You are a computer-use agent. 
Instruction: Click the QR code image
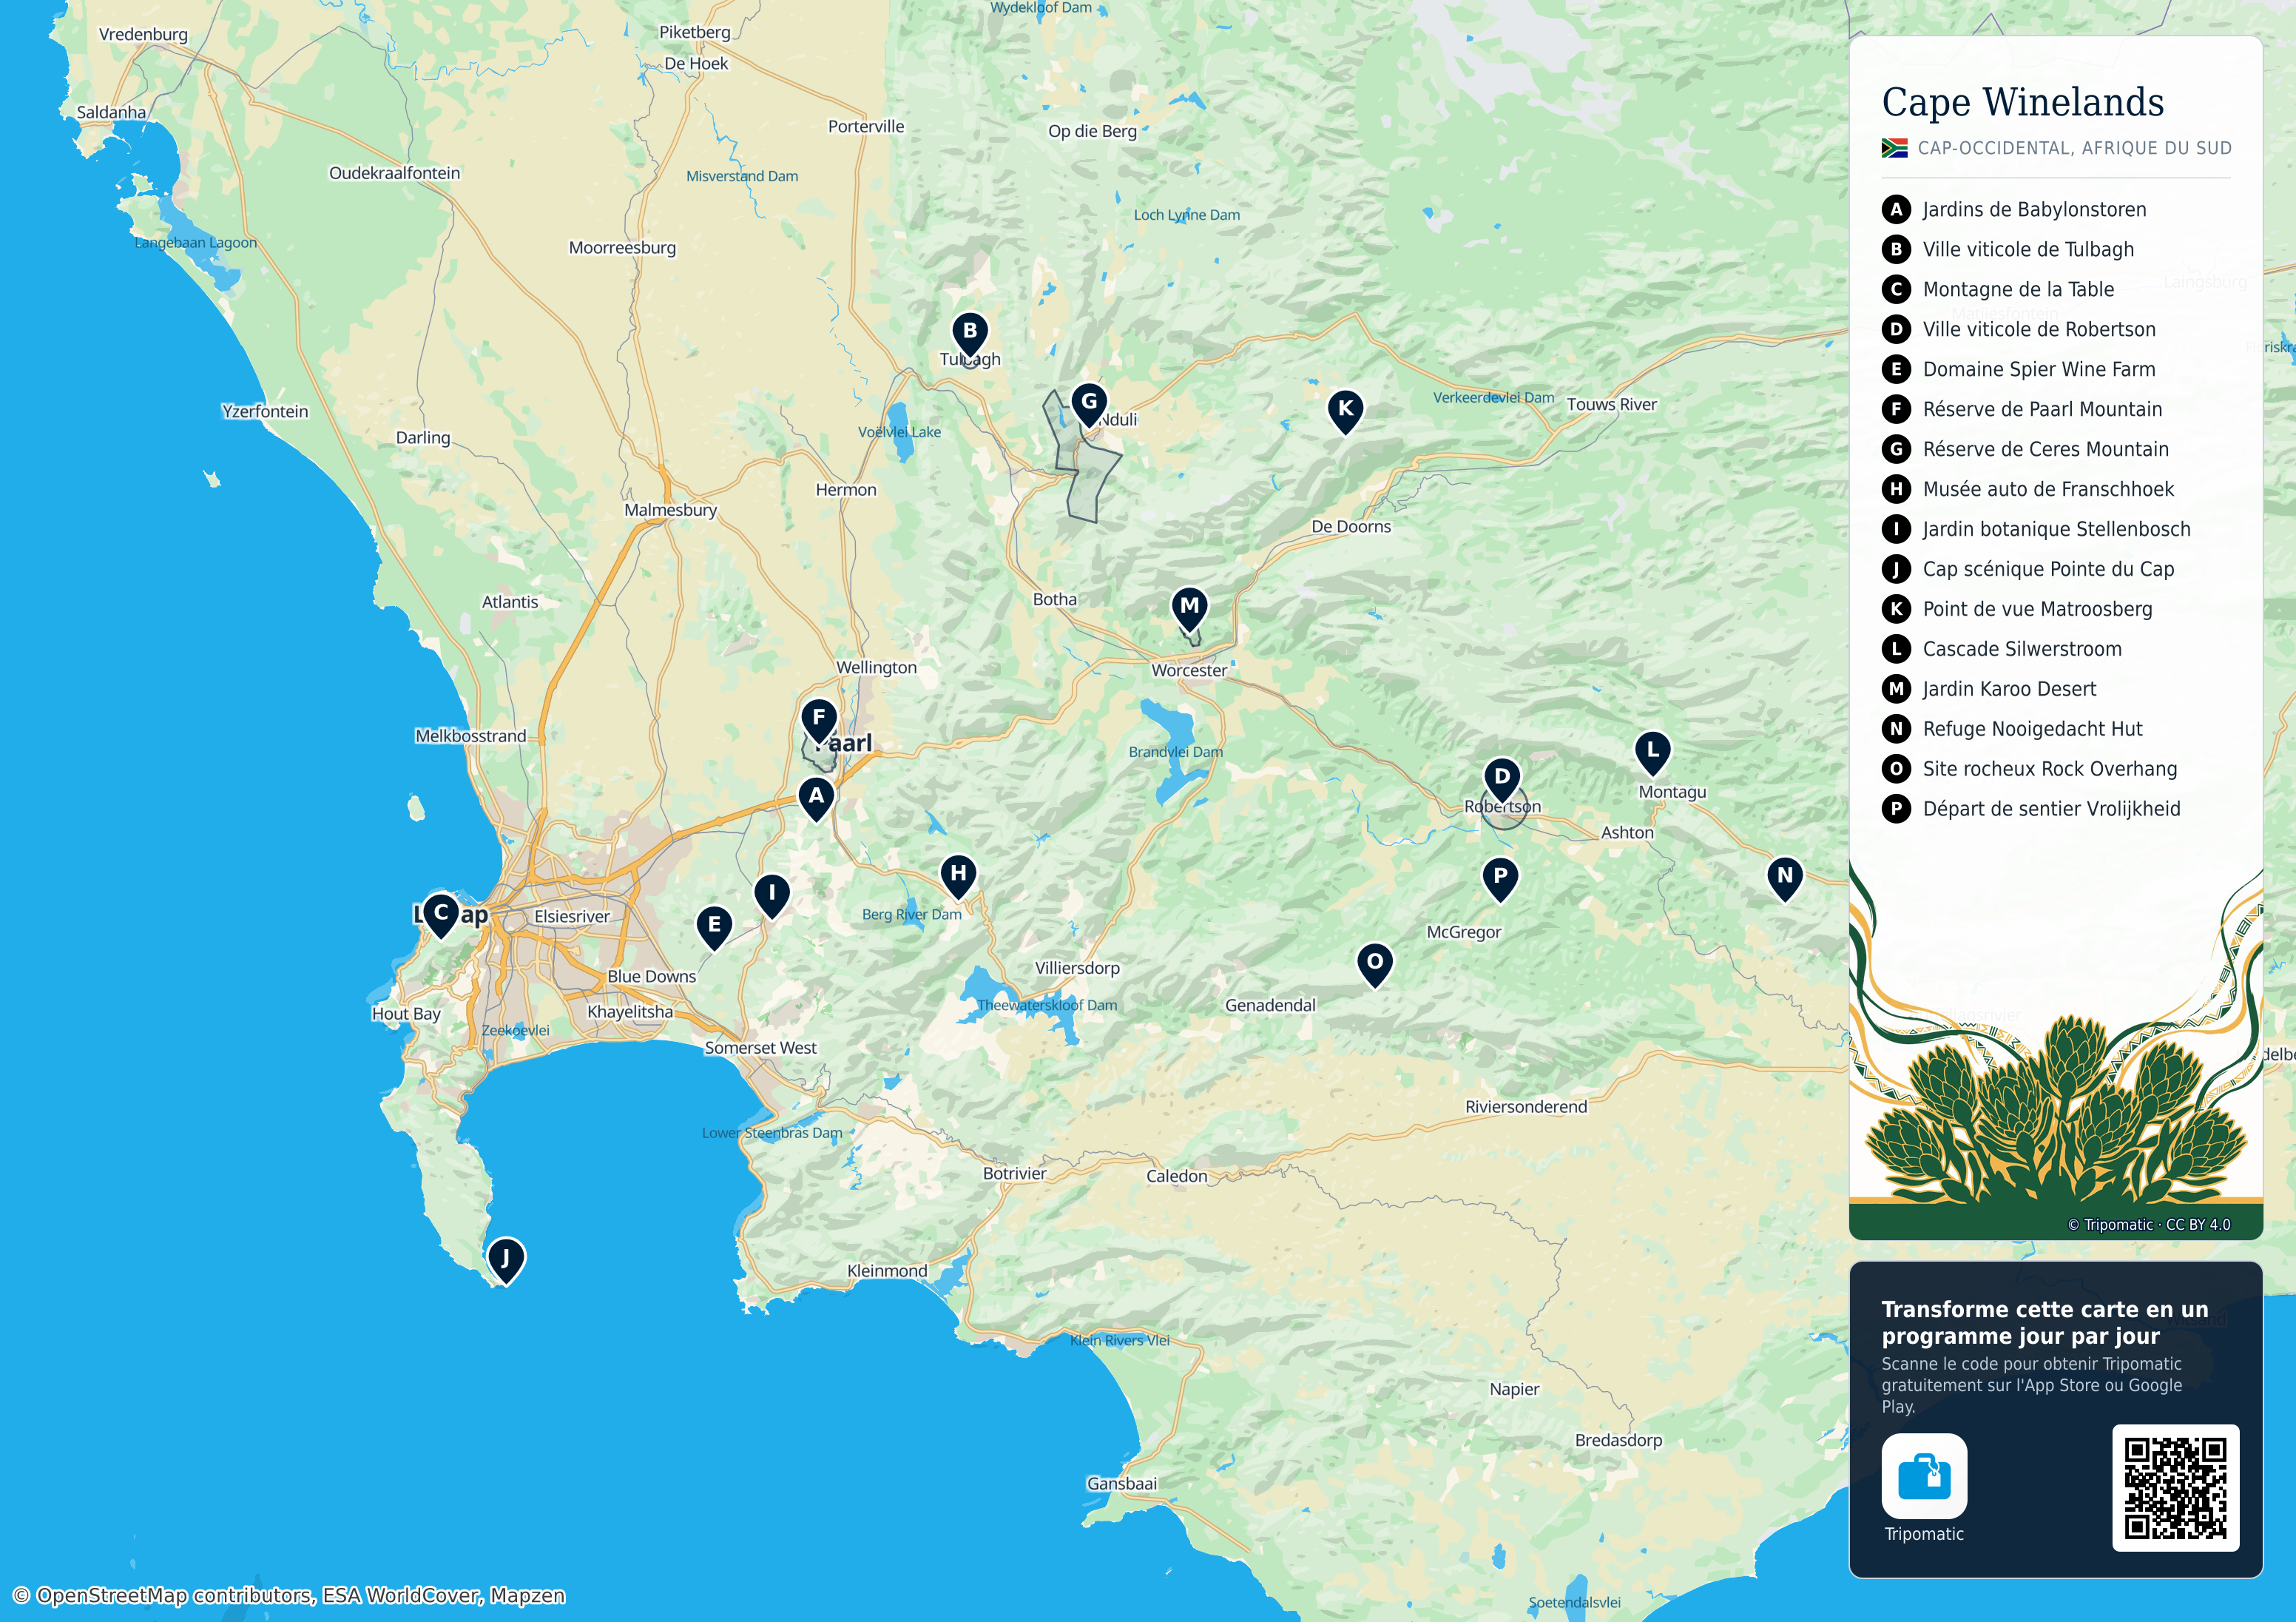2175,1488
